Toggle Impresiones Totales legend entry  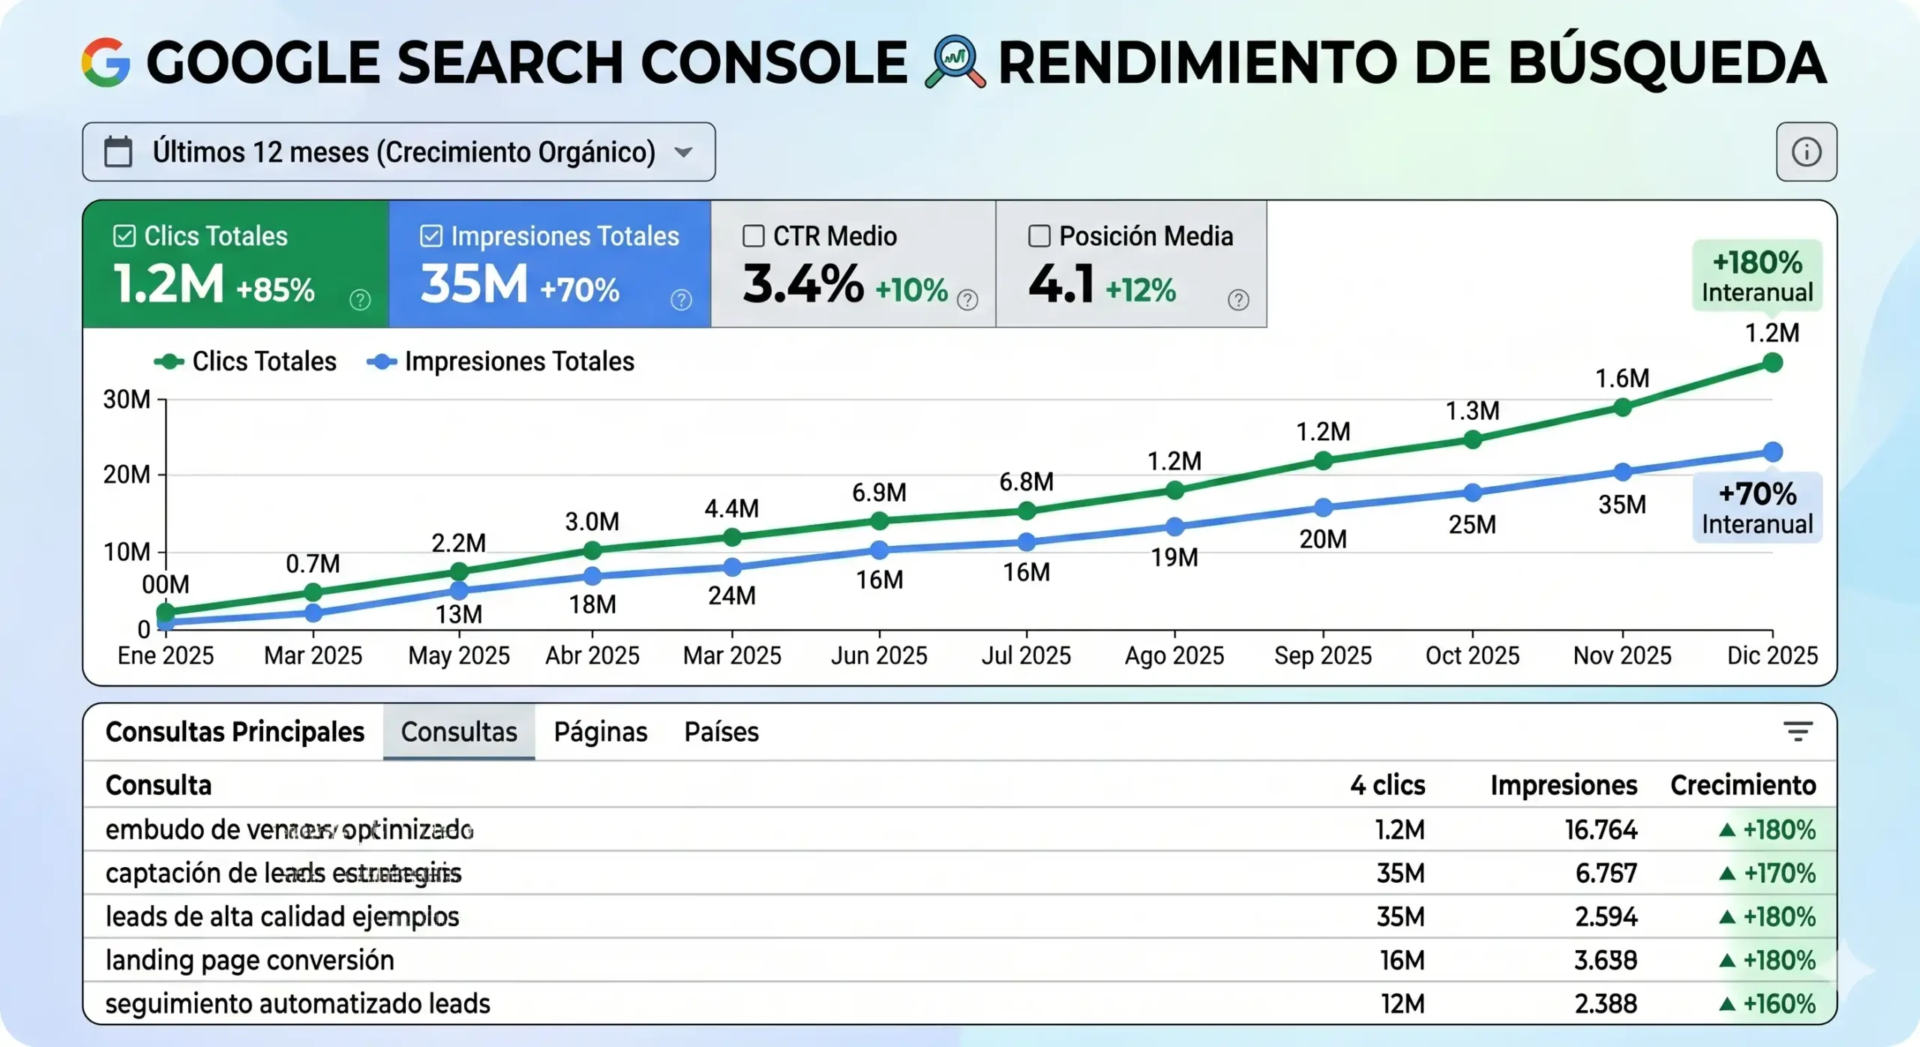pyautogui.click(x=500, y=361)
